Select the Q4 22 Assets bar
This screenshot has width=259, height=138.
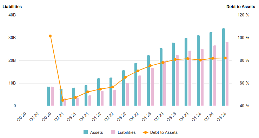pyautogui.click(x=136, y=85)
